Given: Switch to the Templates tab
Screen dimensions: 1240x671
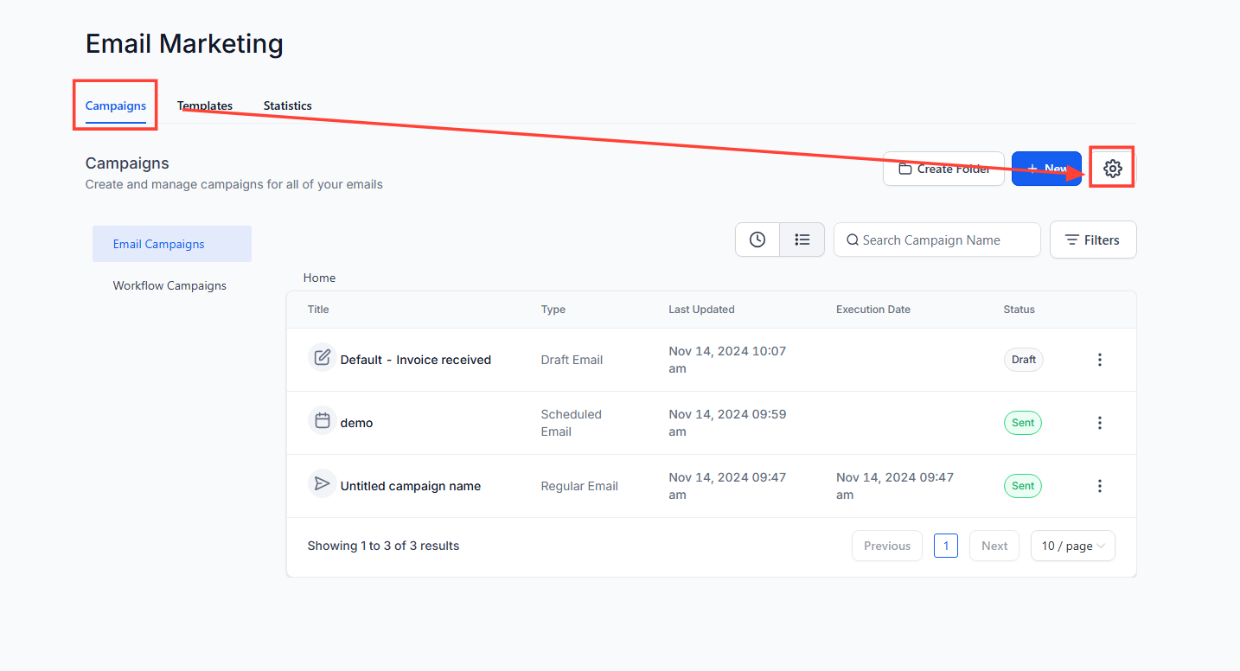Looking at the screenshot, I should (x=205, y=105).
